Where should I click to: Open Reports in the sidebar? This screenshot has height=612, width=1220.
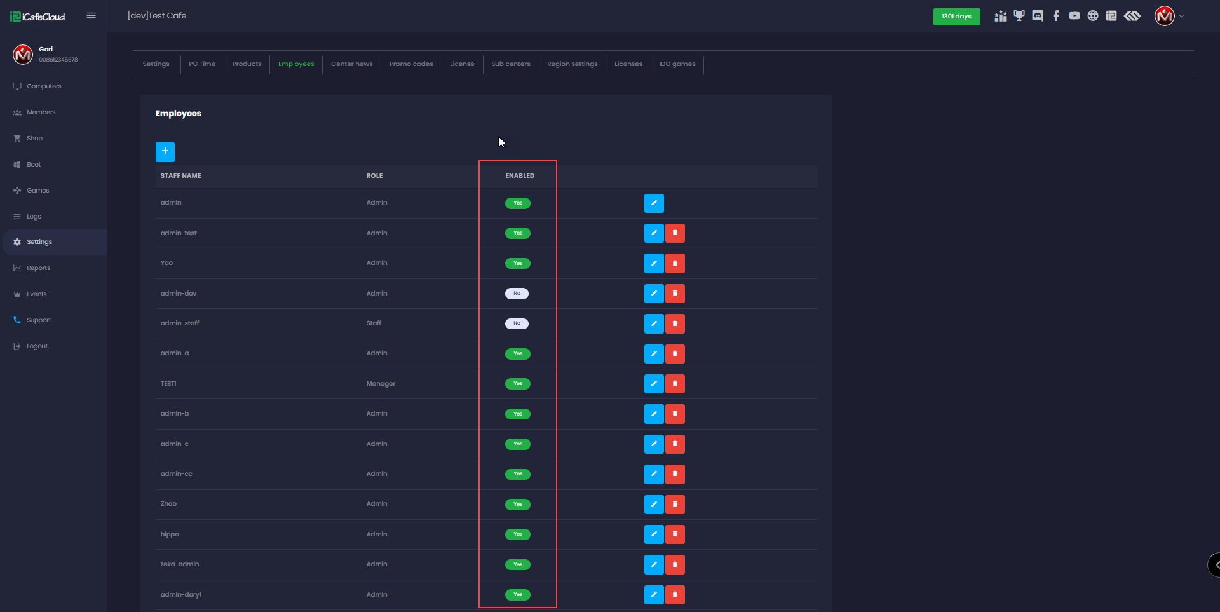point(38,268)
